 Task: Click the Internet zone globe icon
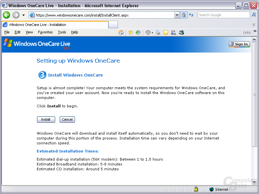point(211,189)
